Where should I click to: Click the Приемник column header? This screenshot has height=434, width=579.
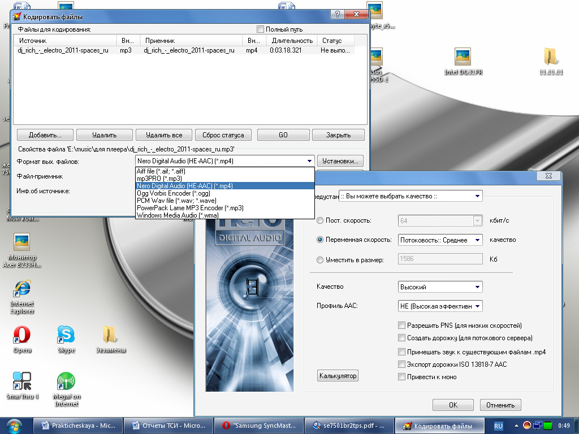(x=192, y=41)
